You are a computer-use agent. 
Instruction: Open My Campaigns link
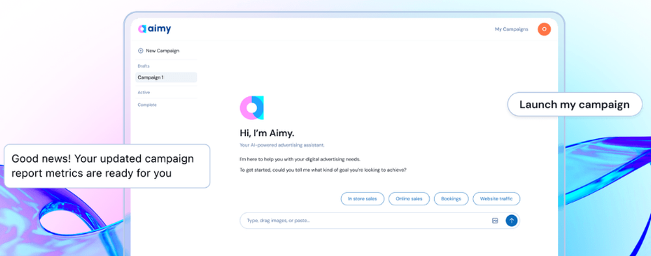(x=512, y=29)
